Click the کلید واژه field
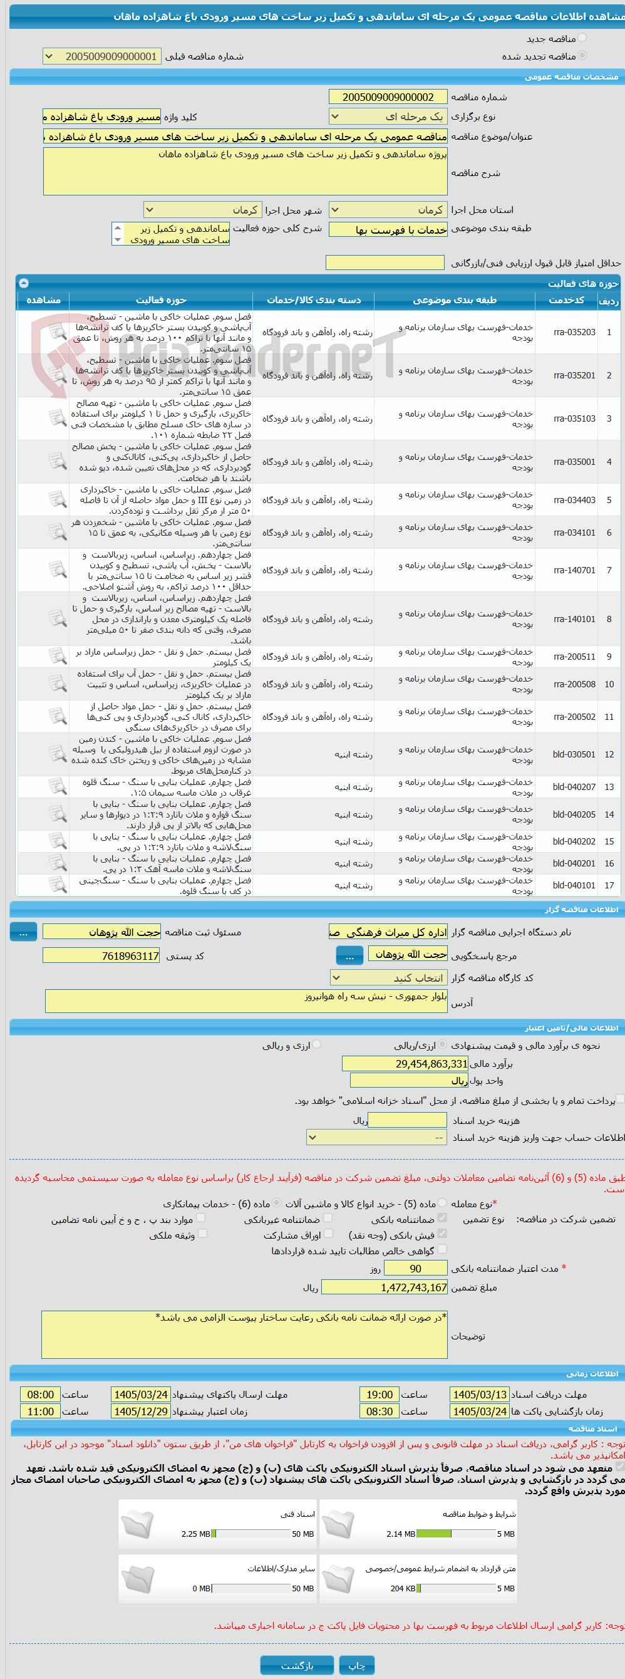The width and height of the screenshot is (625, 1679). (x=101, y=117)
